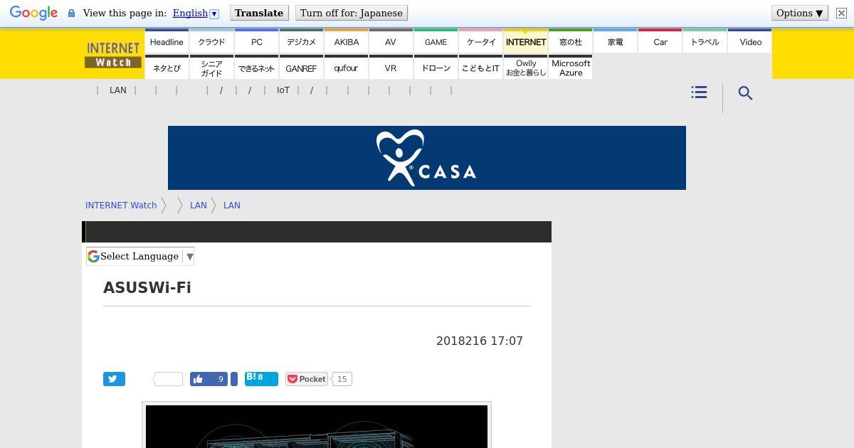This screenshot has width=854, height=448.
Task: Go to the VR section
Action: click(x=391, y=68)
